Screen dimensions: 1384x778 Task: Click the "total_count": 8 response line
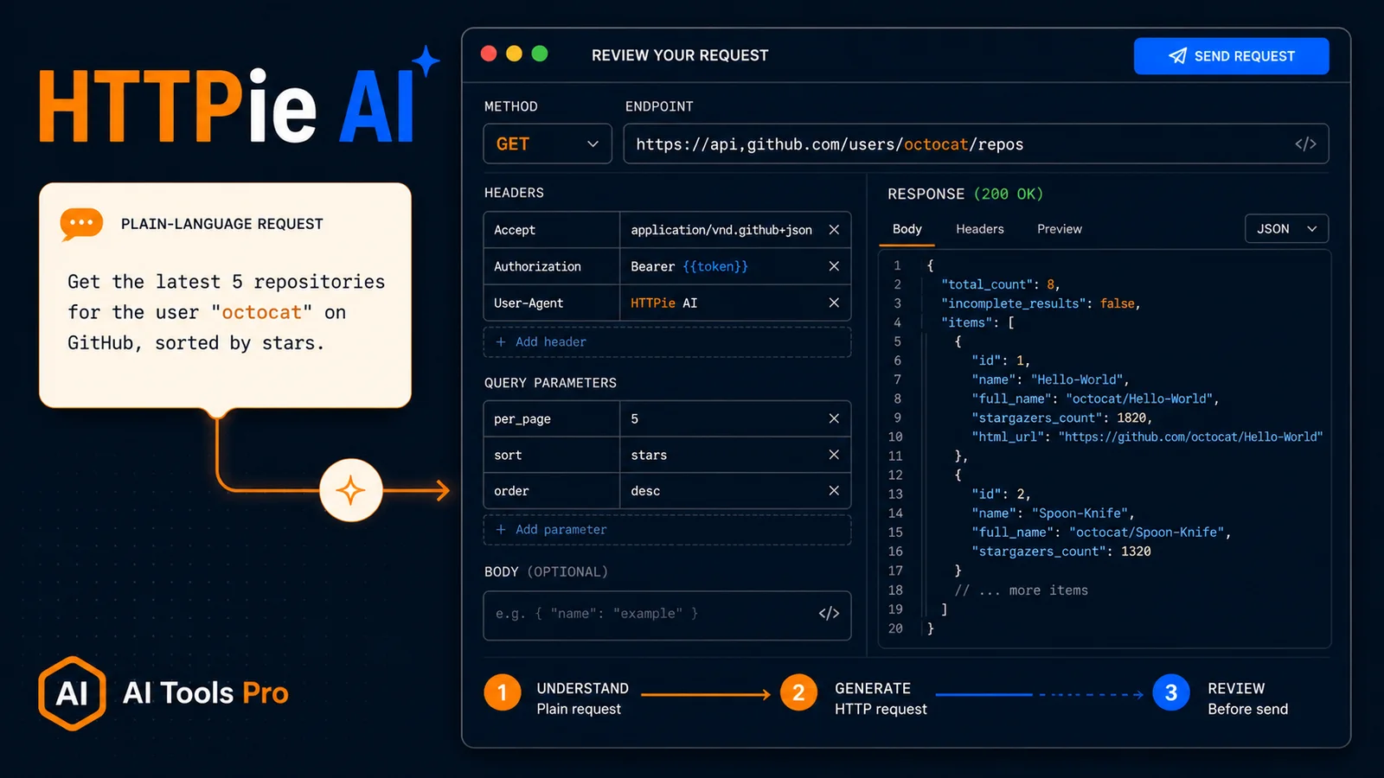point(1001,284)
